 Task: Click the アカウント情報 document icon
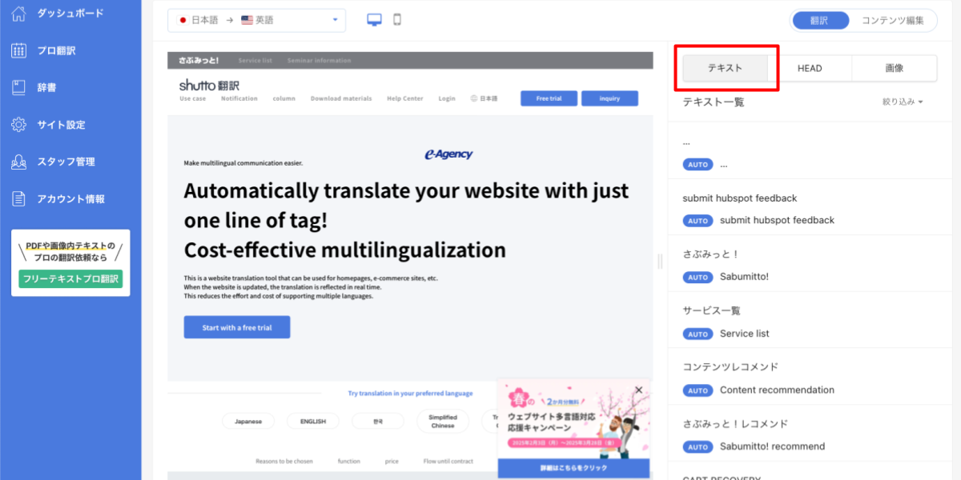click(x=19, y=198)
